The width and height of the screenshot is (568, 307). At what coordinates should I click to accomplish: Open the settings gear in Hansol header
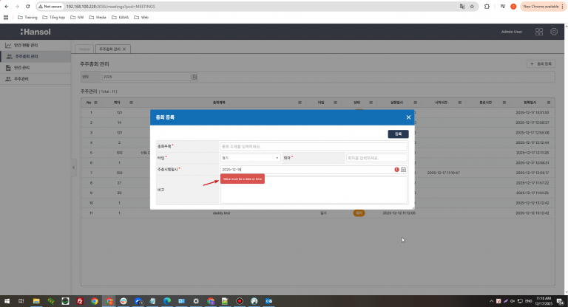coord(554,32)
